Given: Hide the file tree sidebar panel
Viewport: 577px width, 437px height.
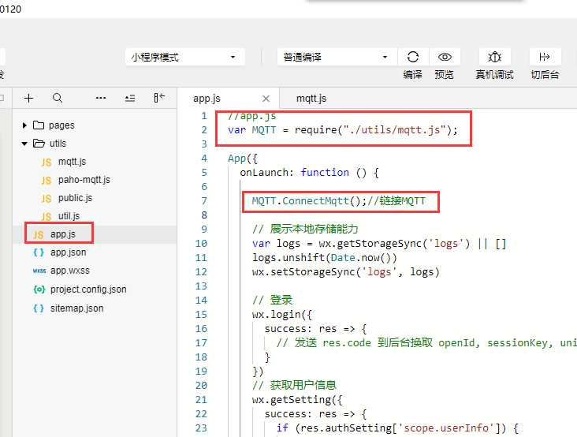Looking at the screenshot, I should (159, 98).
